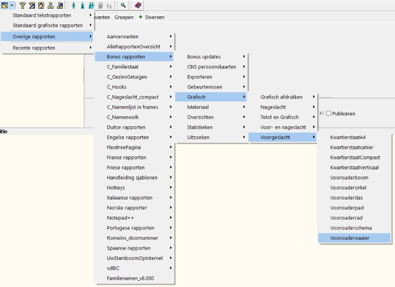Click the reports window icon in toolbar

point(5,5)
